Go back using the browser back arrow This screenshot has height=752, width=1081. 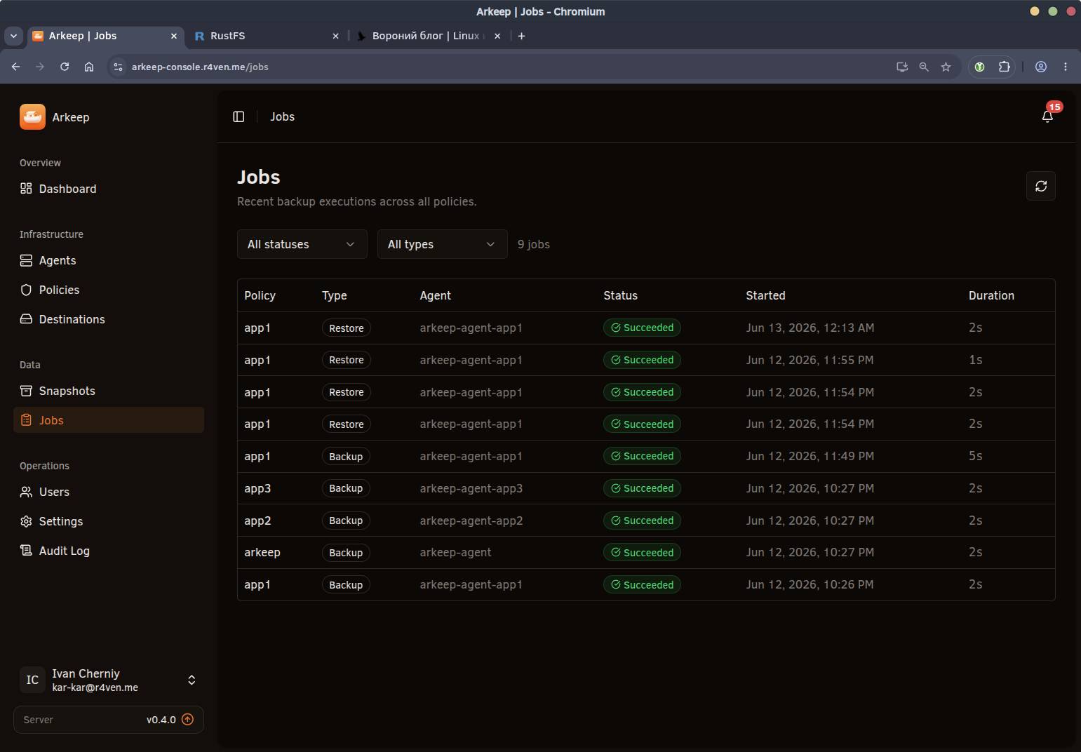[x=15, y=67]
